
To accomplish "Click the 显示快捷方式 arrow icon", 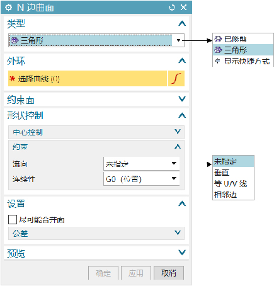I will [x=217, y=61].
